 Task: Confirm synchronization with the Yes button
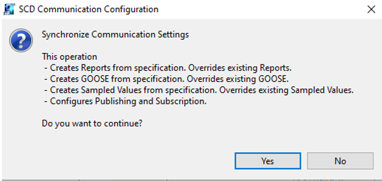click(x=268, y=161)
